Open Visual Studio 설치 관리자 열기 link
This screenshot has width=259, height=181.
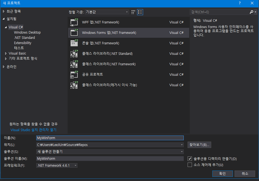coord(34,130)
